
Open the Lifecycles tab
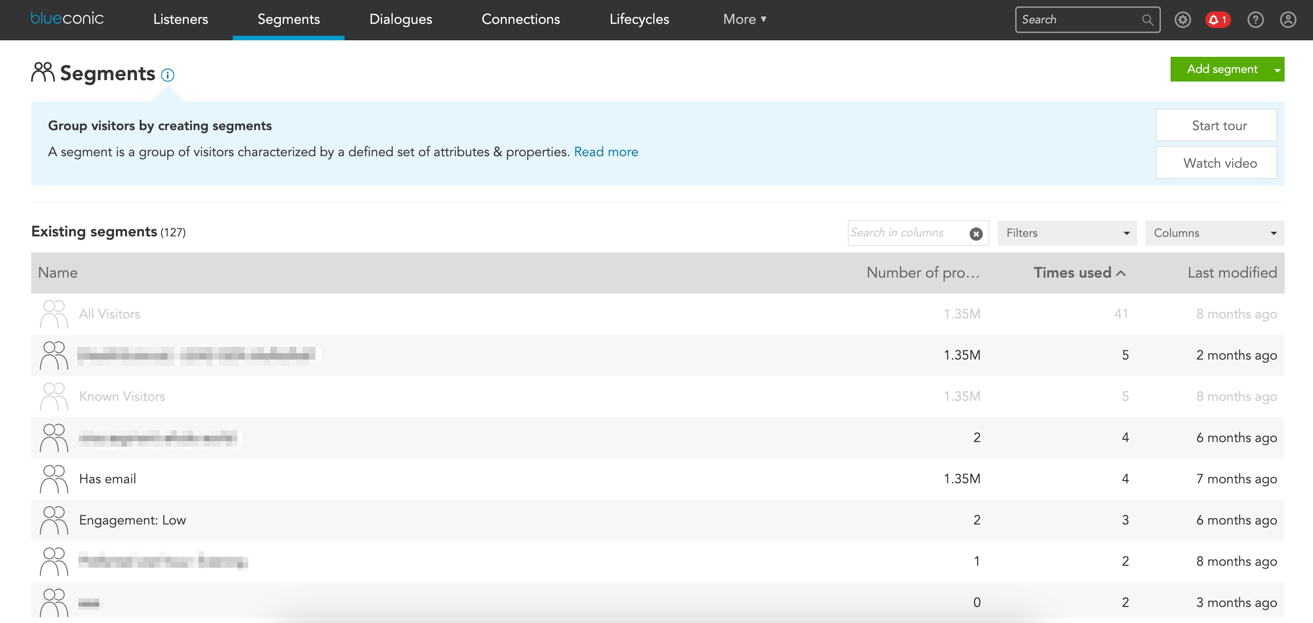point(639,19)
